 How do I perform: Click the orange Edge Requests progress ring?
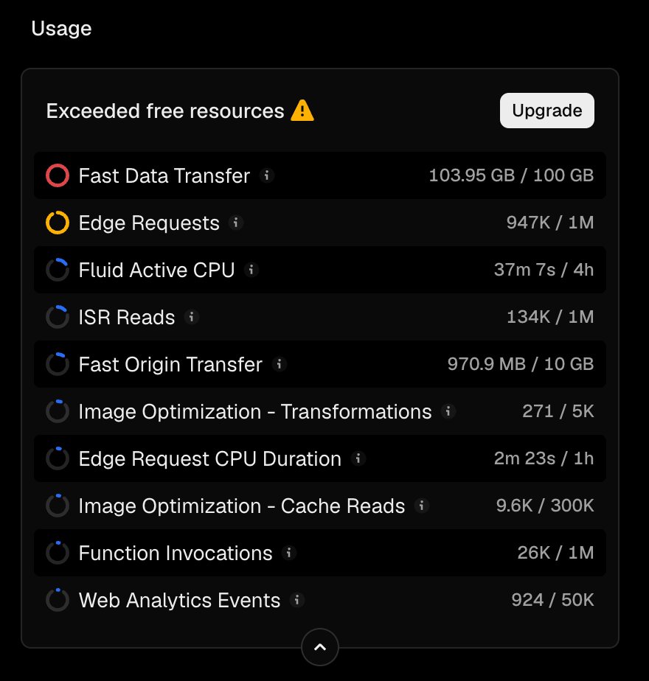[x=58, y=223]
